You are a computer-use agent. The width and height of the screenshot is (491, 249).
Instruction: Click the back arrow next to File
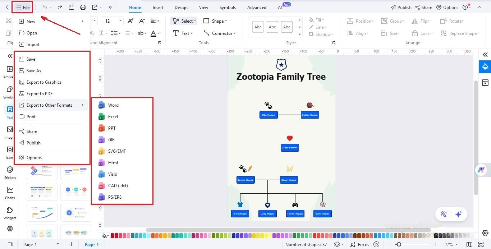[7, 7]
